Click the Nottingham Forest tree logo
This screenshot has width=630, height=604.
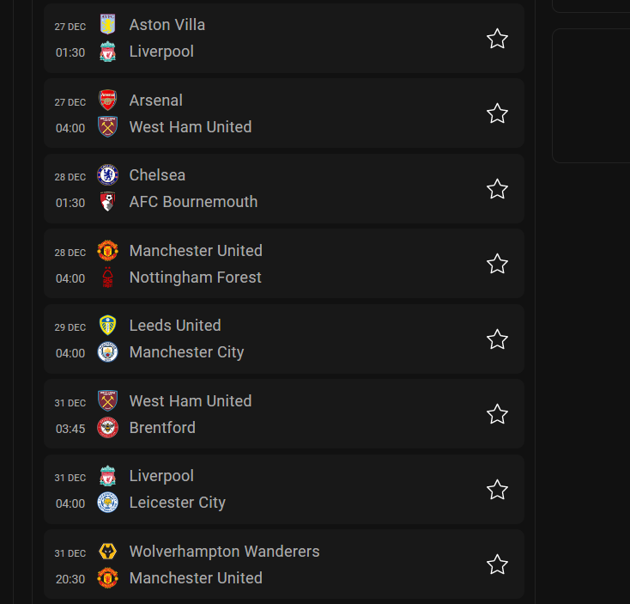coord(107,277)
